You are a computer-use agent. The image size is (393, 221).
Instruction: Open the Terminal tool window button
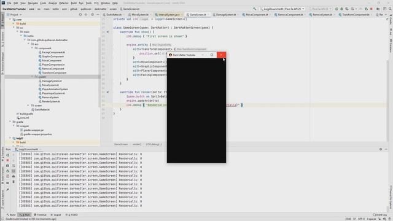click(x=40, y=215)
